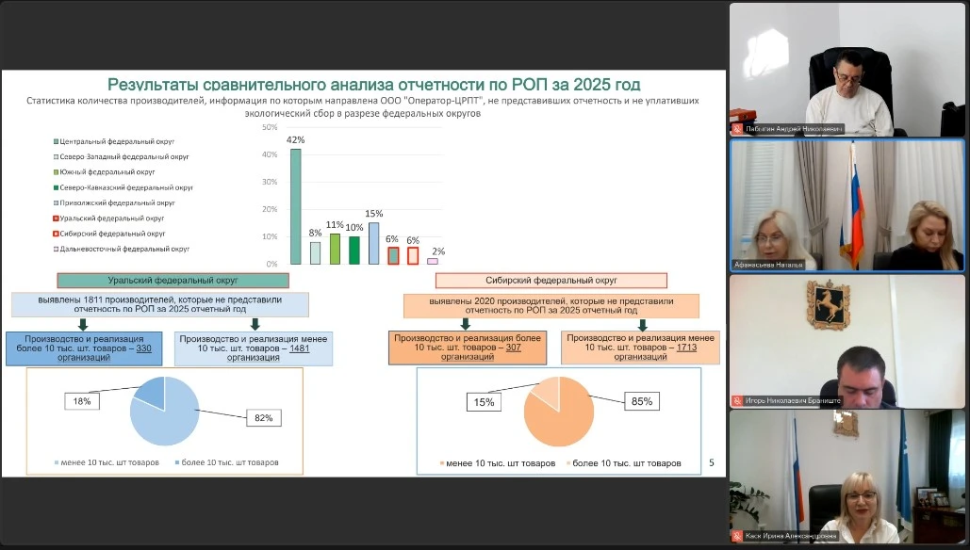Image resolution: width=970 pixels, height=550 pixels.
Task: Click the orange Сибирский федеральный округ header box
Action: (551, 281)
